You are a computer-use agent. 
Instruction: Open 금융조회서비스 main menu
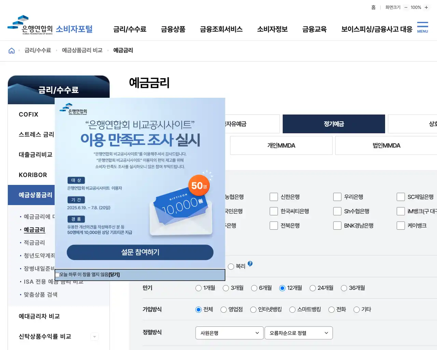click(221, 29)
